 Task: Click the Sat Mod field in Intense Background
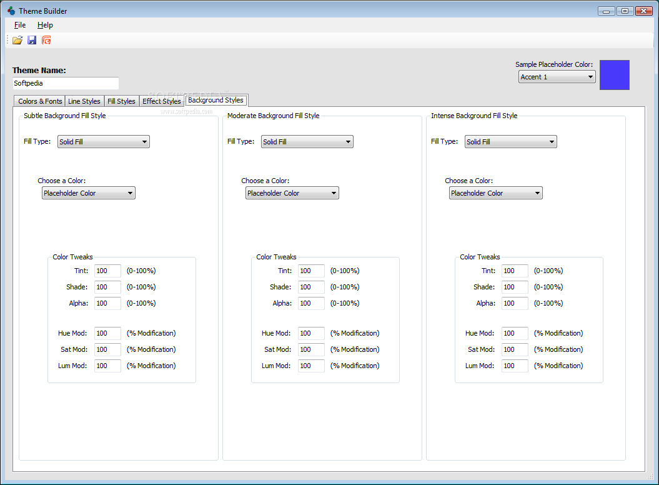(x=515, y=349)
